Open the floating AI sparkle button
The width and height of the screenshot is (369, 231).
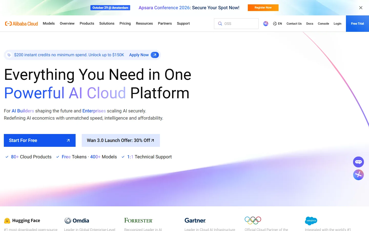pyautogui.click(x=358, y=175)
